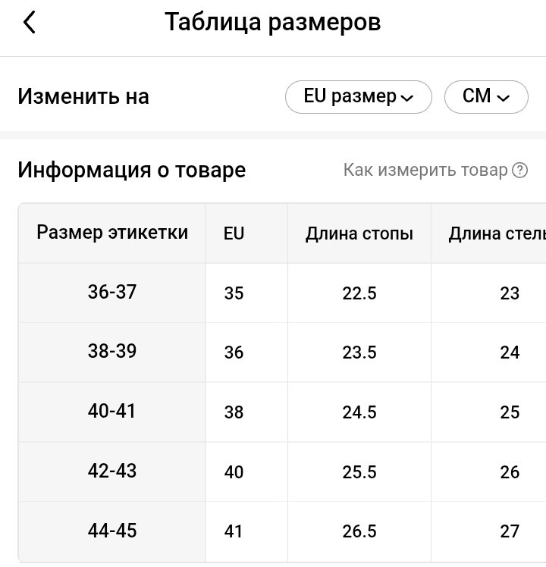546x567 pixels.
Task: Select the EU column header
Action: tap(234, 233)
